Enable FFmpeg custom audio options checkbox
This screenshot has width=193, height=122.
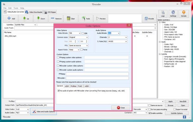click(58, 62)
